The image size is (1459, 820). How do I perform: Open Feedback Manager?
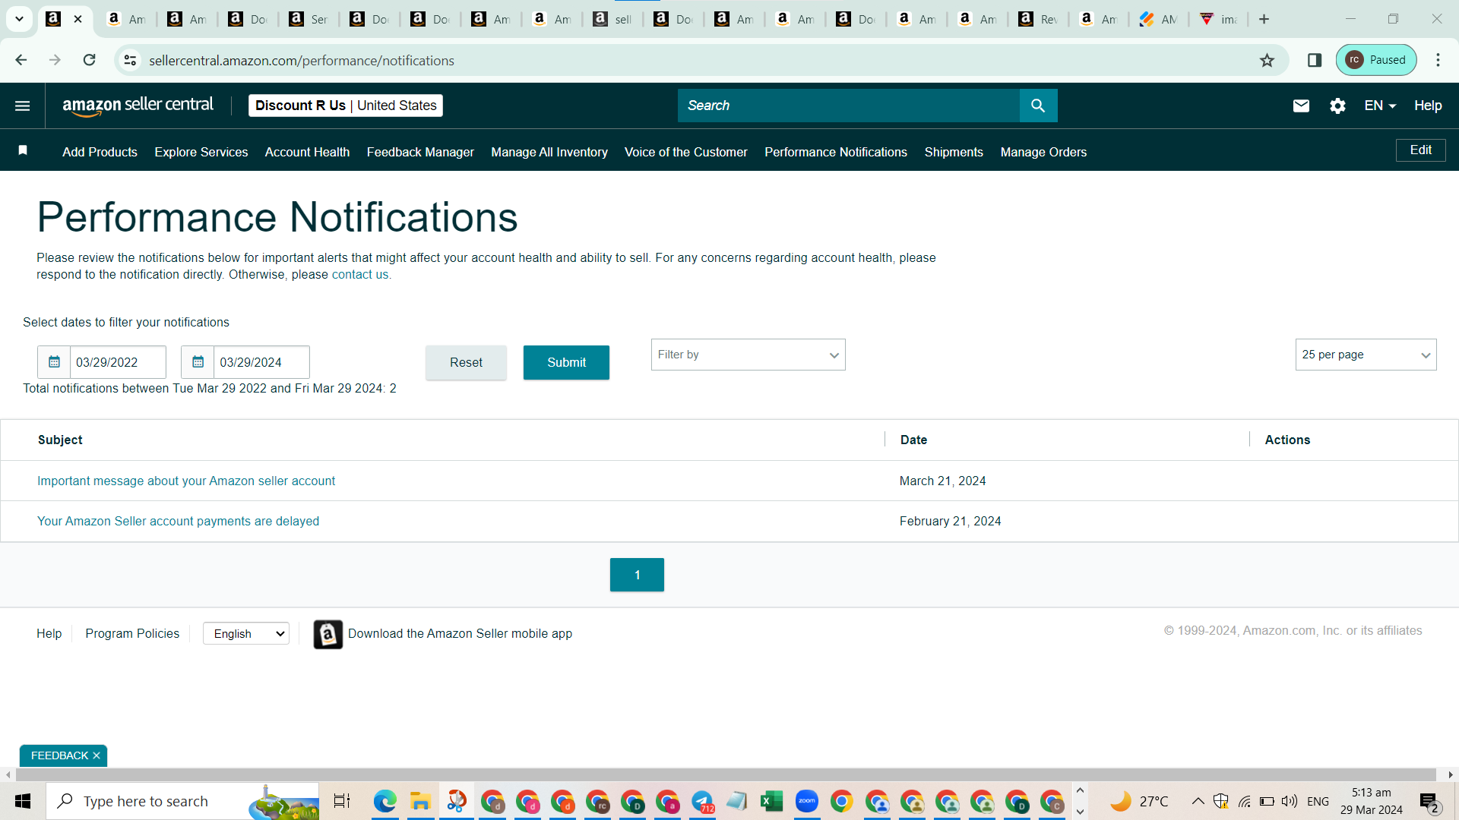420,152
